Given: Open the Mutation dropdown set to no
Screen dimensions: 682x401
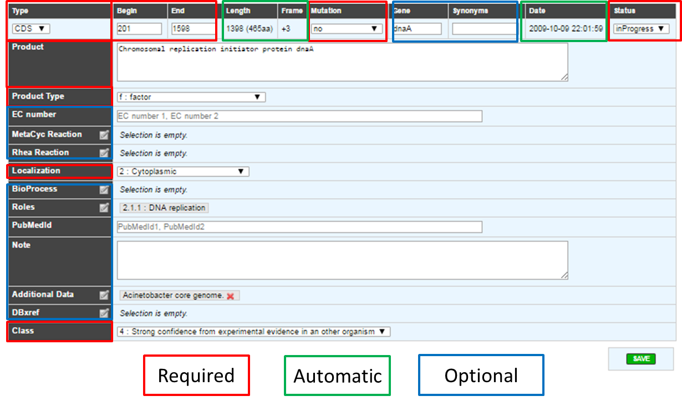Looking at the screenshot, I should coord(347,29).
